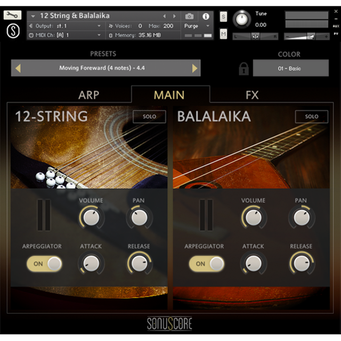This screenshot has width=341, height=341.
Task: Switch to the FX tab
Action: [x=252, y=95]
